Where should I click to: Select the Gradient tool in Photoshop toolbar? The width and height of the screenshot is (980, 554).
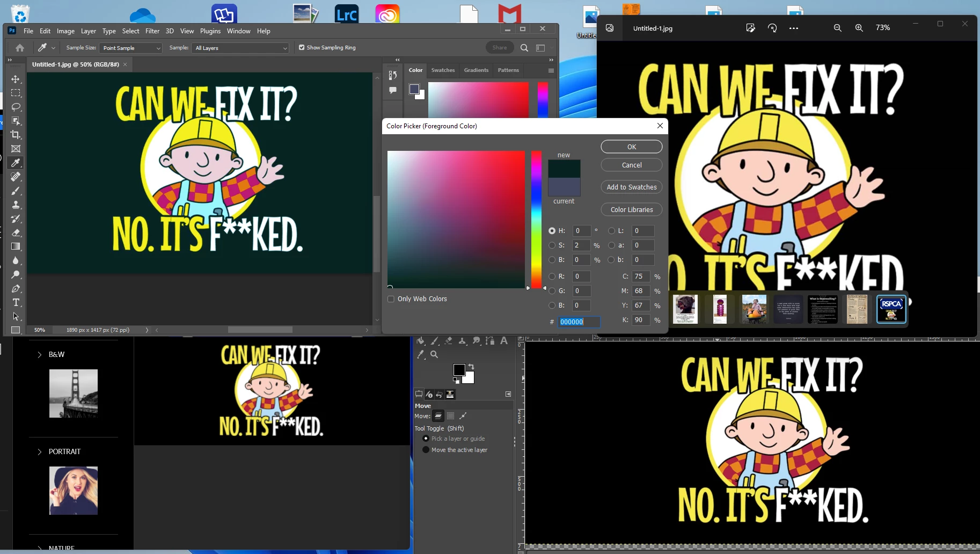(x=16, y=246)
